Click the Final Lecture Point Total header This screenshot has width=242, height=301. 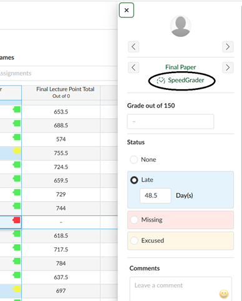click(x=61, y=92)
